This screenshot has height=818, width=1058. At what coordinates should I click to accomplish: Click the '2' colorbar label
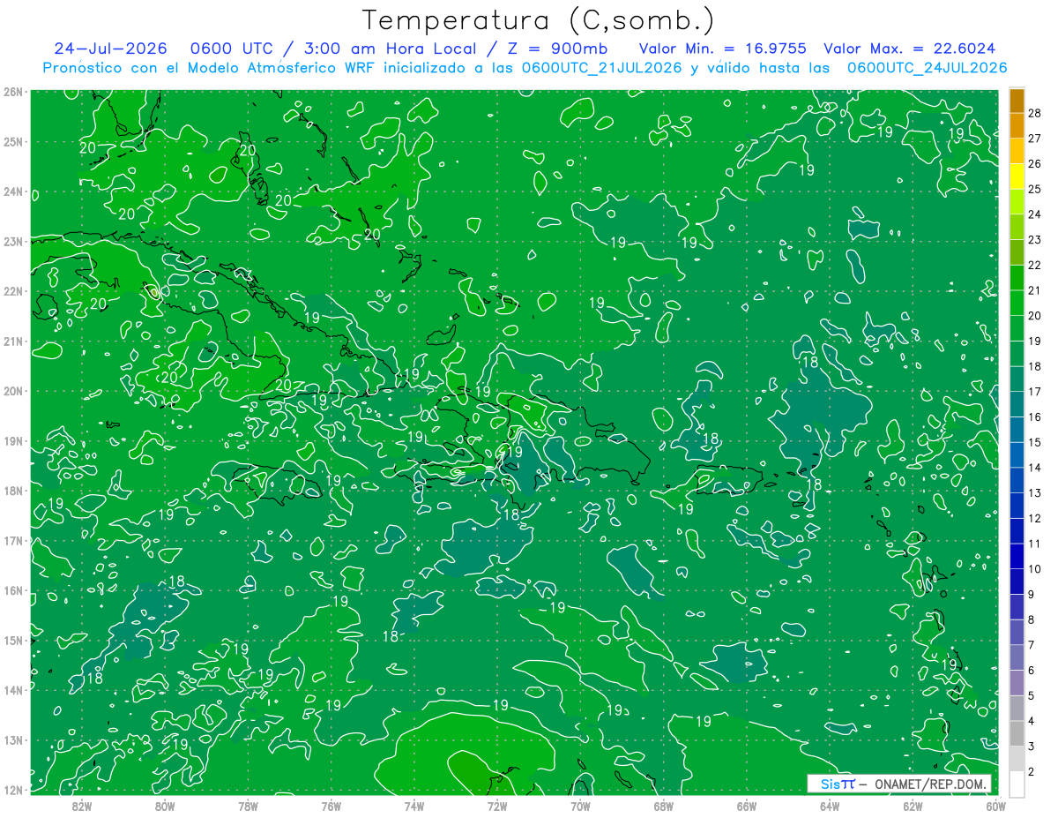click(1032, 772)
